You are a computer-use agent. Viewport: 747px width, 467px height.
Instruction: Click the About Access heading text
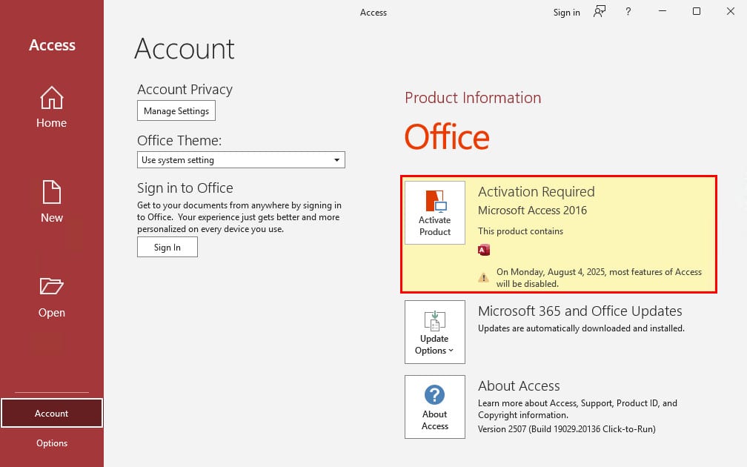pos(519,385)
